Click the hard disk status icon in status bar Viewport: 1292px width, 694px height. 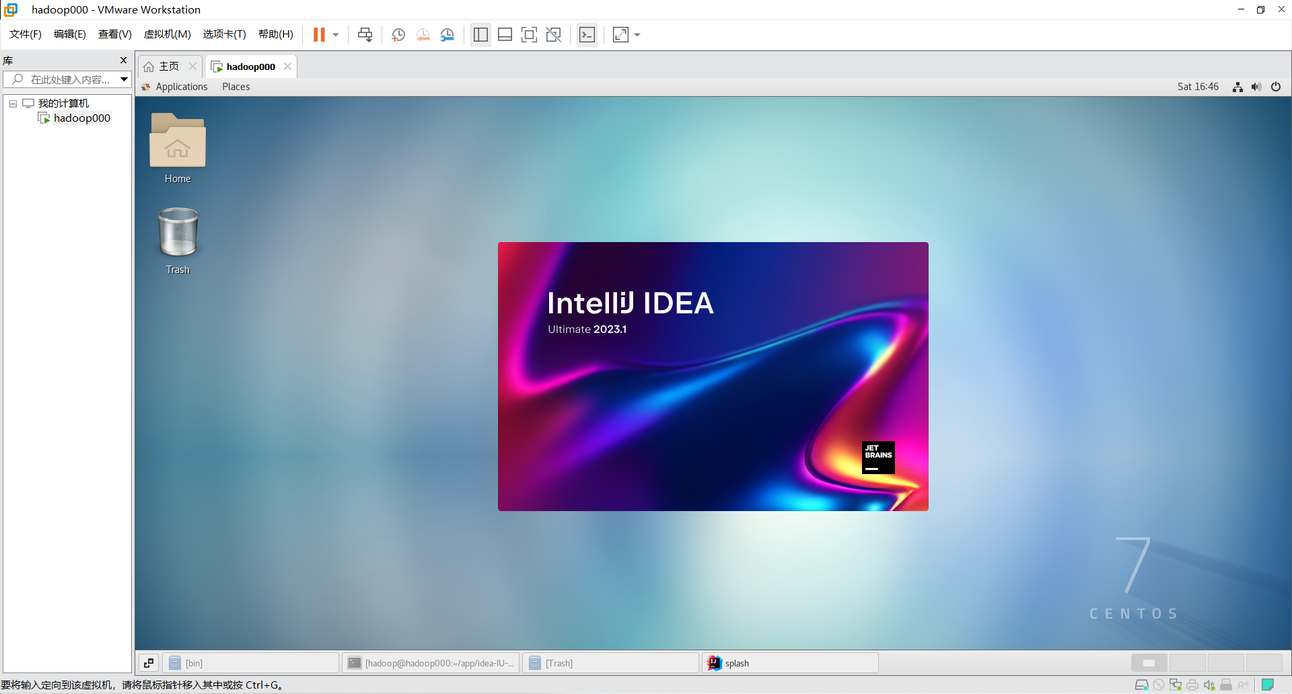1141,685
